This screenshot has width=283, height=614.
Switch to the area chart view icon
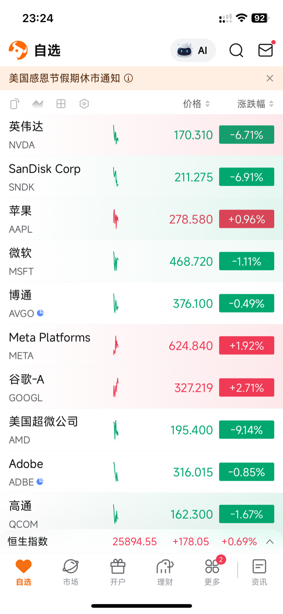coord(38,104)
